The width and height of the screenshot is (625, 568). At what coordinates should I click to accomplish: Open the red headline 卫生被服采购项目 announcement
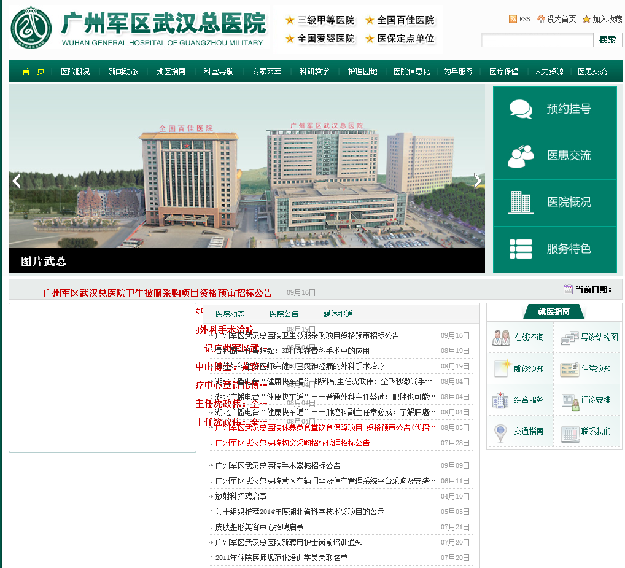(158, 293)
